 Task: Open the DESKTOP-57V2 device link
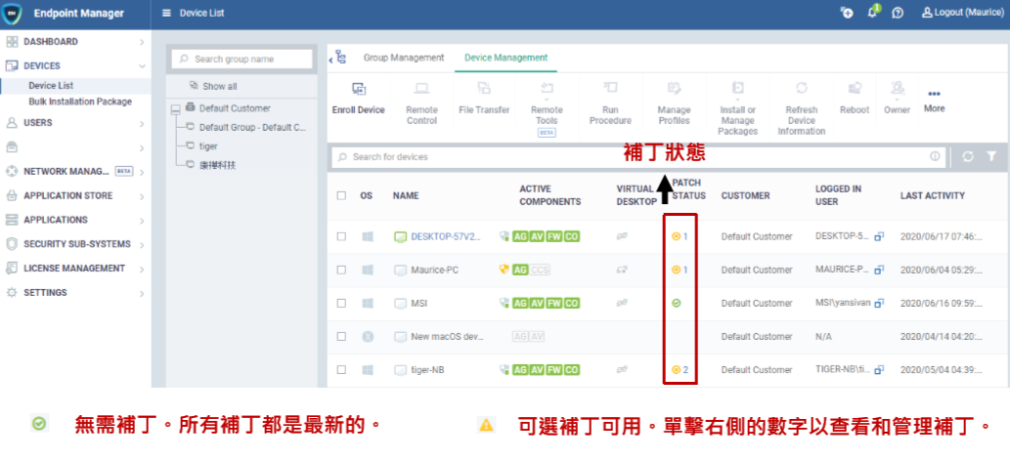click(x=446, y=236)
